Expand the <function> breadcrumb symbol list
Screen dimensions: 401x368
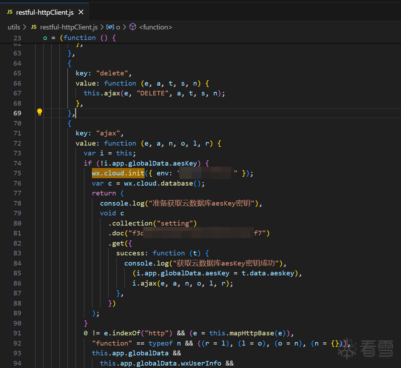155,27
